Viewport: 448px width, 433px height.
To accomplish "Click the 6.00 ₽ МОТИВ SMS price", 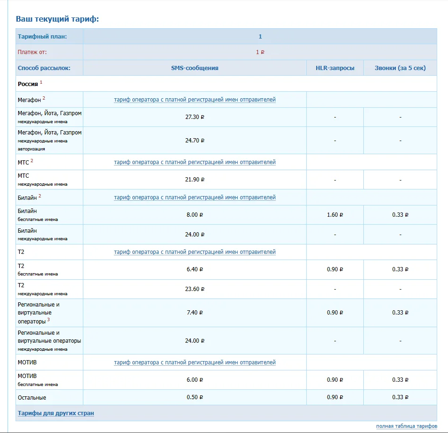I will [x=194, y=379].
